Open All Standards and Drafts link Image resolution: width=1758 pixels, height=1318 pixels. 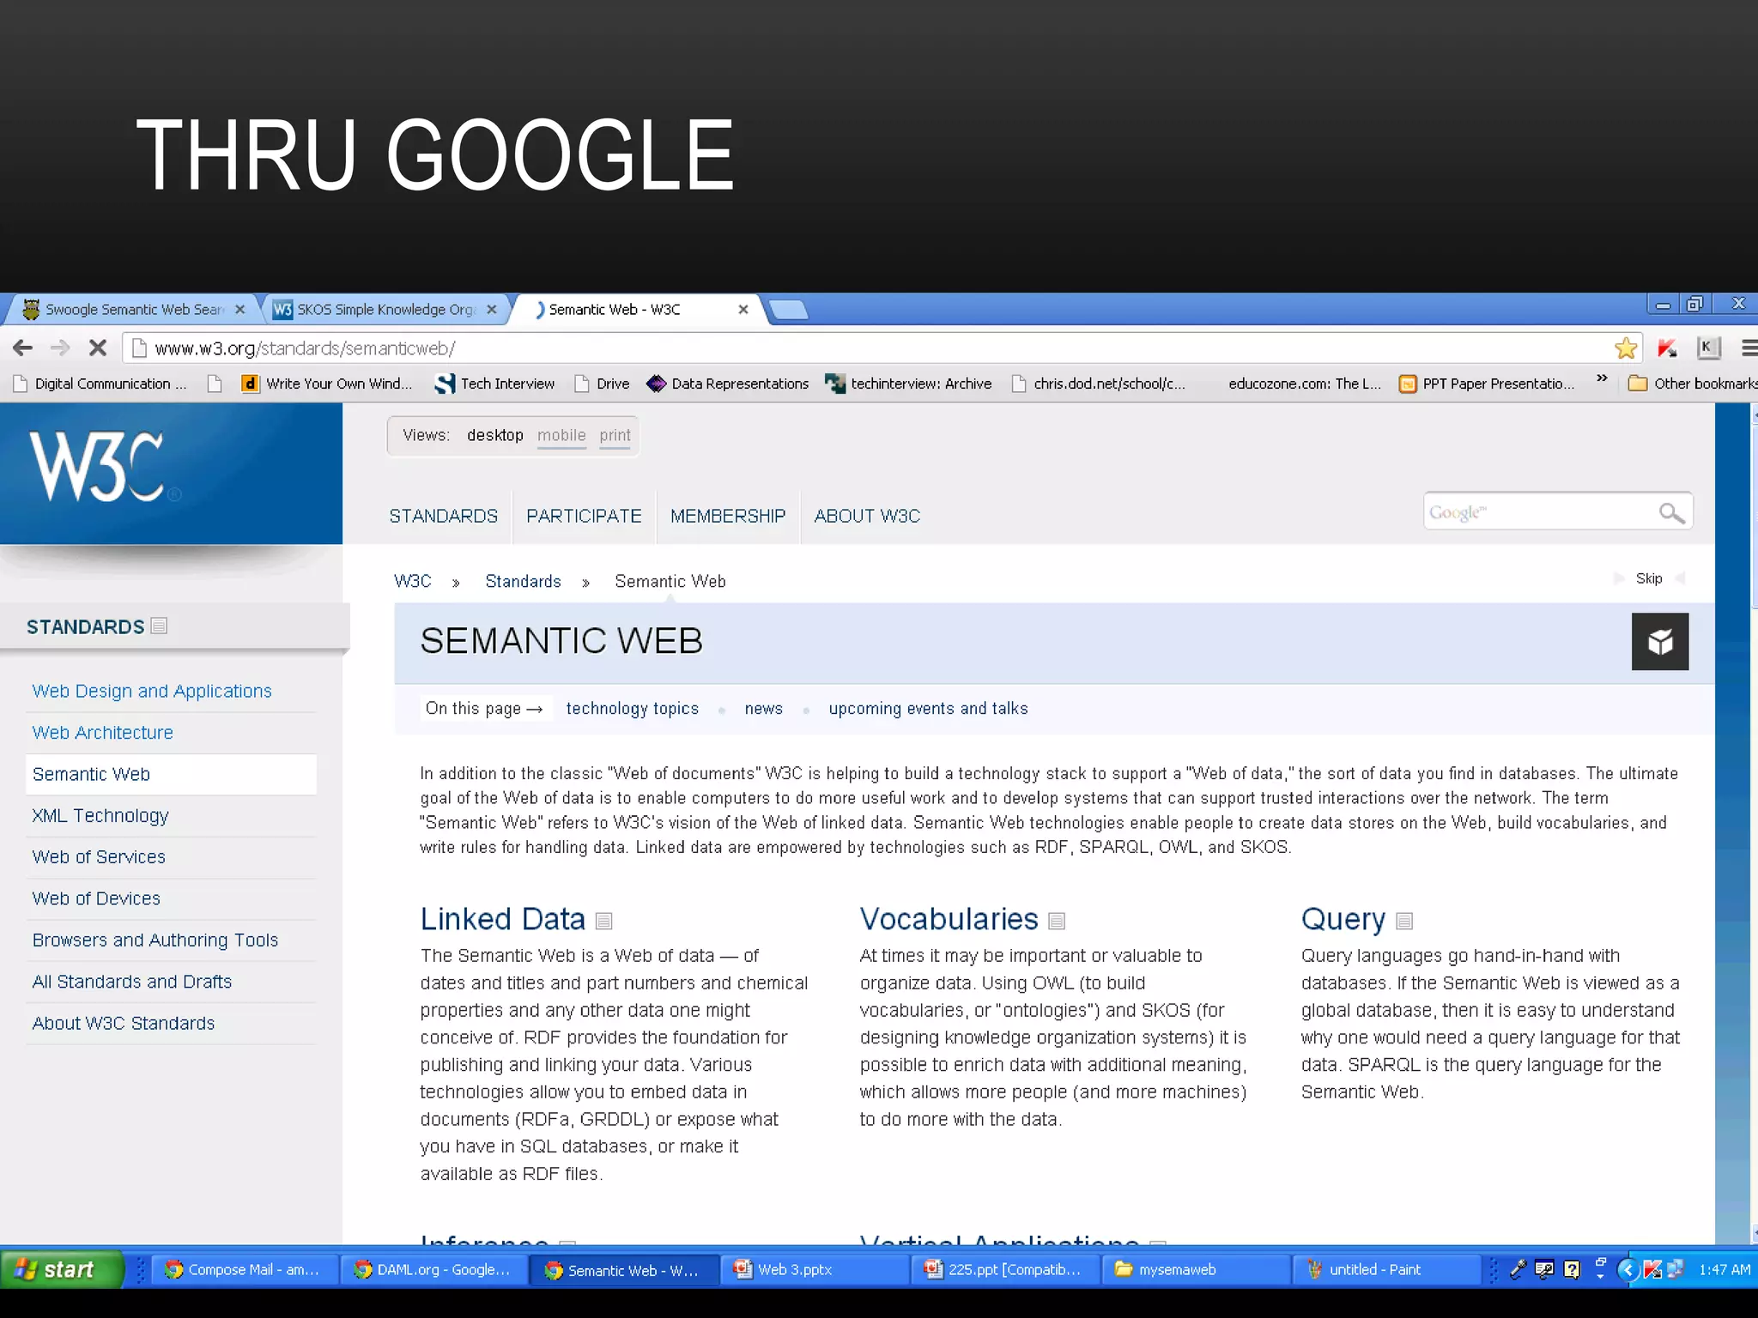pos(132,981)
